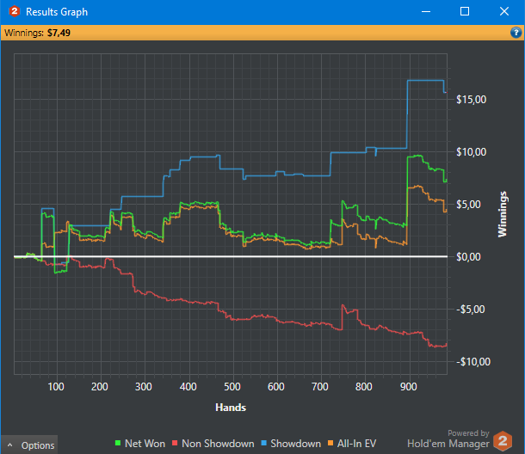
Task: Click the 900 hands axis label
Action: tap(409, 387)
